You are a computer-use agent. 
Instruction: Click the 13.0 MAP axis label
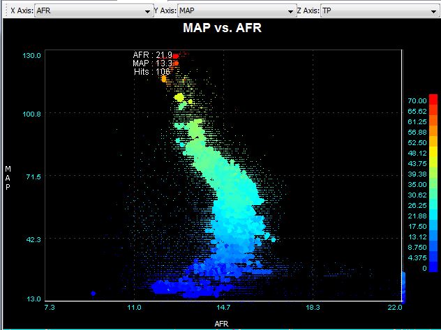[33, 299]
